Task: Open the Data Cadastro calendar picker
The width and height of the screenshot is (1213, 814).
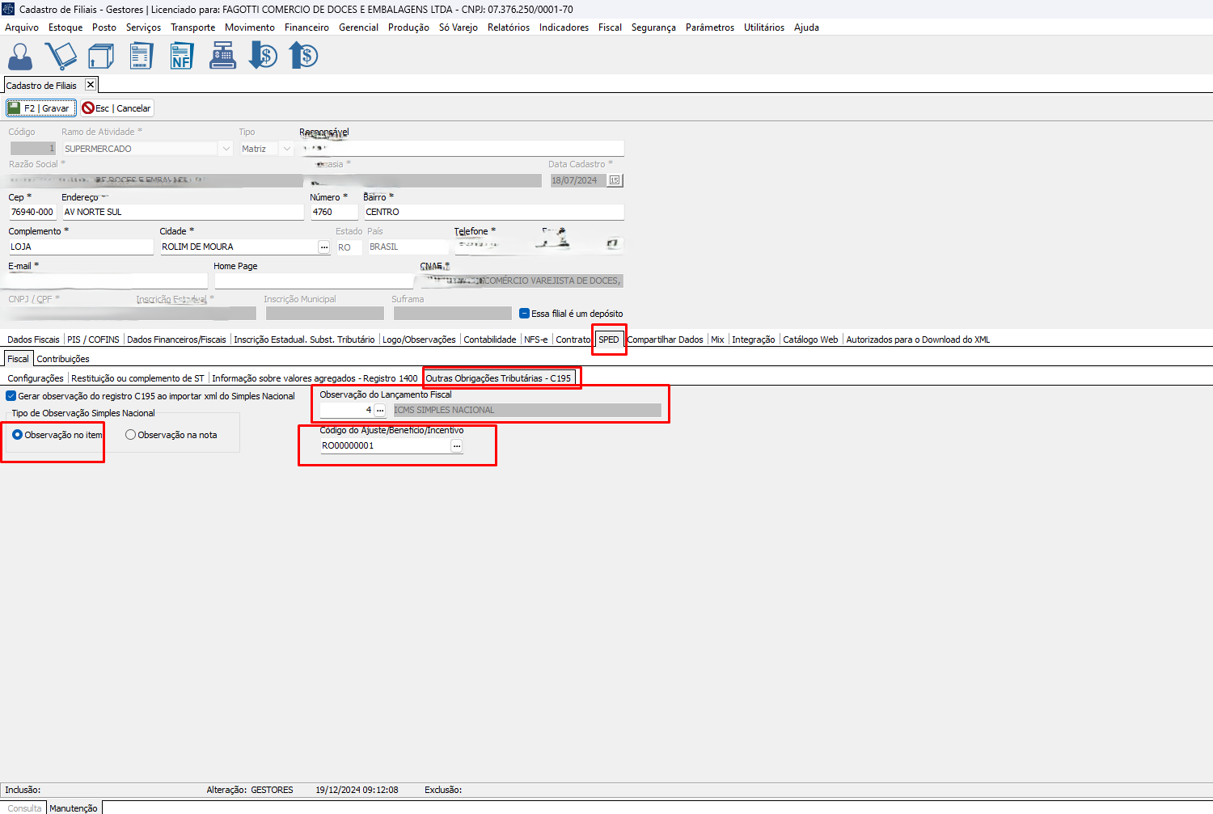Action: (x=615, y=180)
